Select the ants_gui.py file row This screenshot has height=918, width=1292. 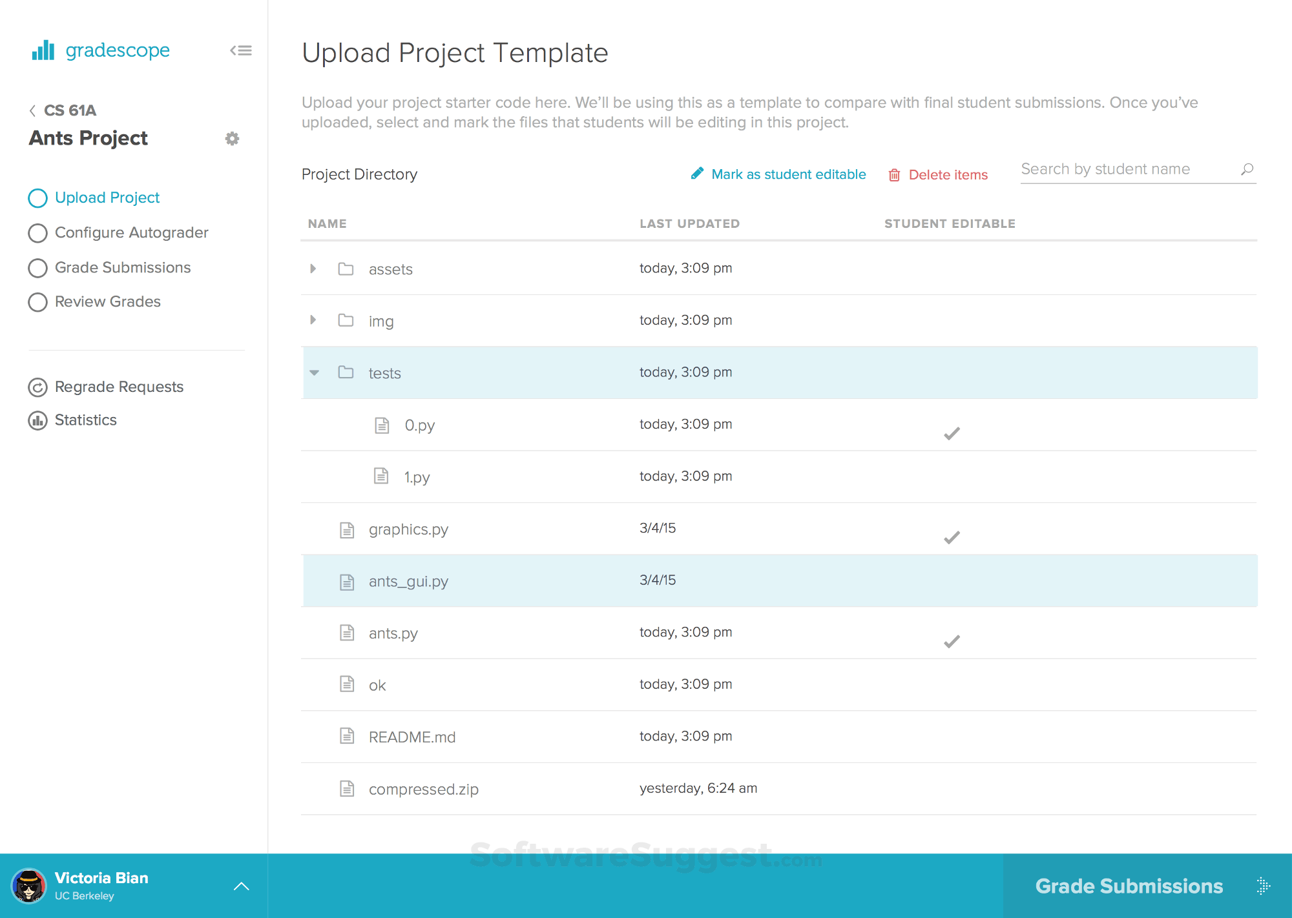tap(409, 580)
